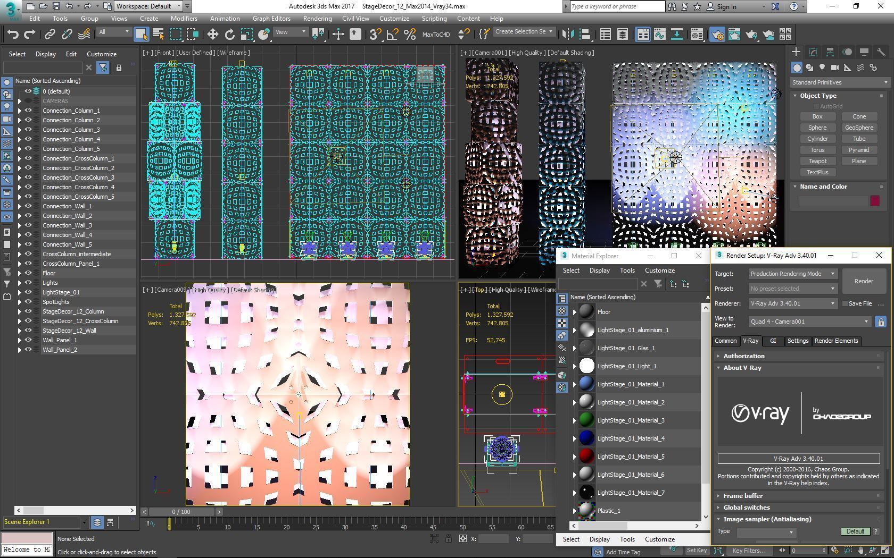Click the search keyword input field

pos(617,6)
